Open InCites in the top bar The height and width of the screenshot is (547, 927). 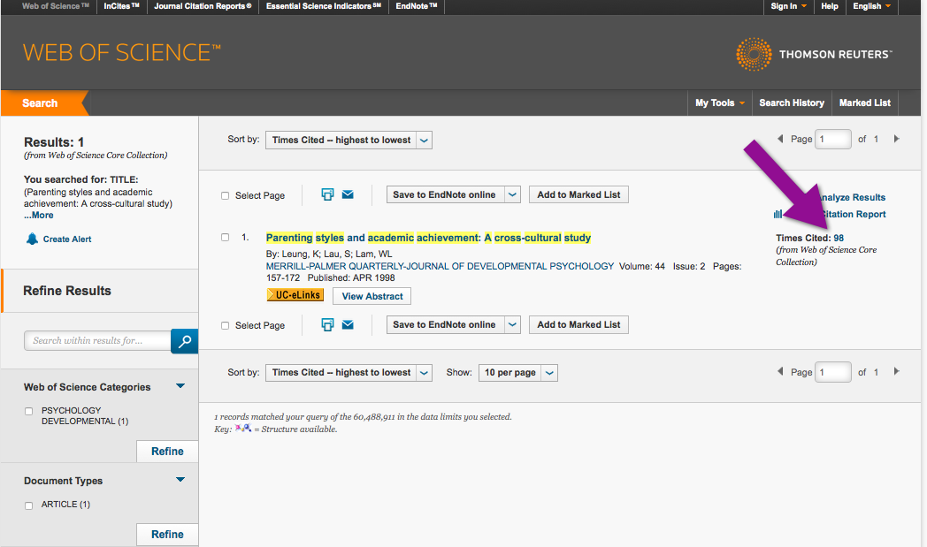[x=121, y=6]
